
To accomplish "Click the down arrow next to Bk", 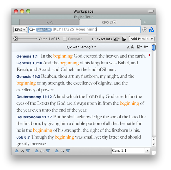I will [x=68, y=151].
